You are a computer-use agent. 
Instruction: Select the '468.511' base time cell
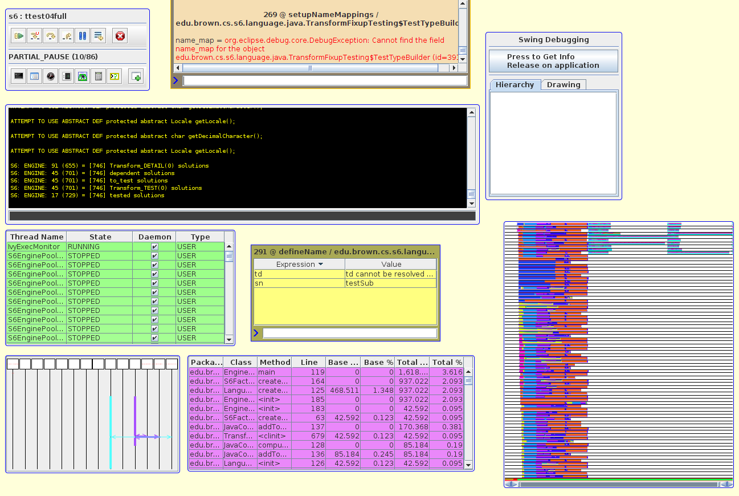[343, 391]
